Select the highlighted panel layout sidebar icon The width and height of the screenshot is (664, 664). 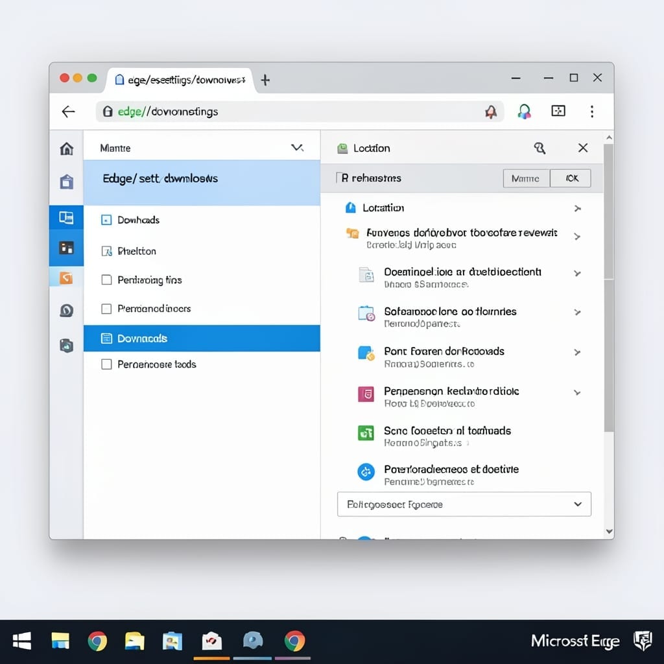(66, 218)
